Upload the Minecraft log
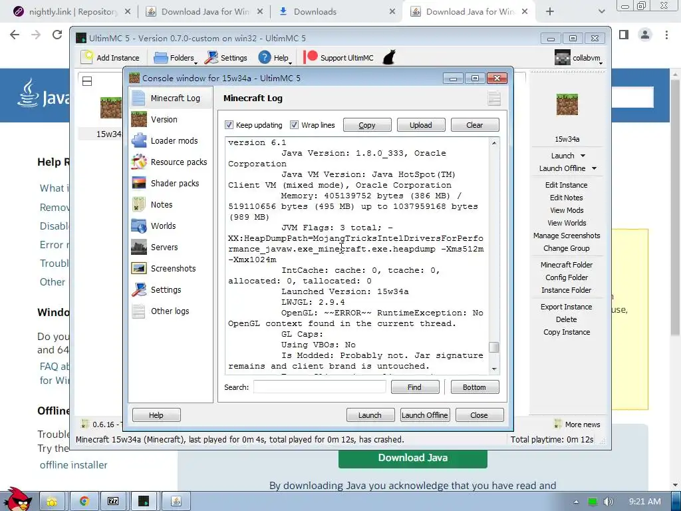The width and height of the screenshot is (681, 511). [x=421, y=124]
